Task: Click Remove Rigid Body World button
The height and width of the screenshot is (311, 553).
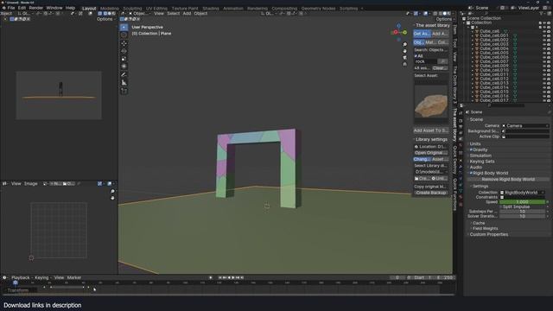Action: click(508, 180)
